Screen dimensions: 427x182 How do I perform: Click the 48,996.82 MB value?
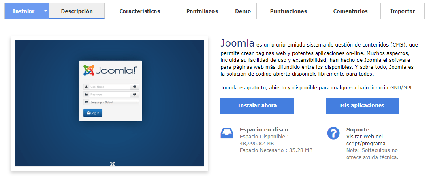point(257,143)
